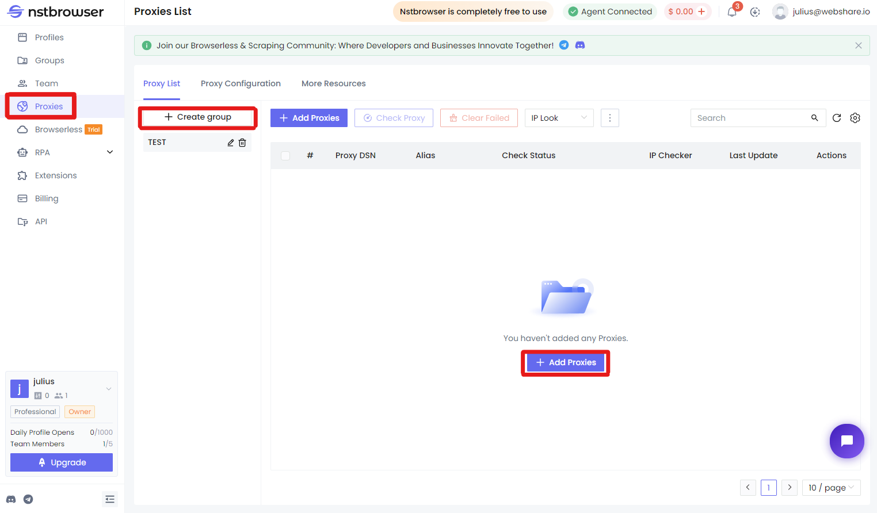
Task: Click the IP Checker column header
Action: click(x=670, y=155)
